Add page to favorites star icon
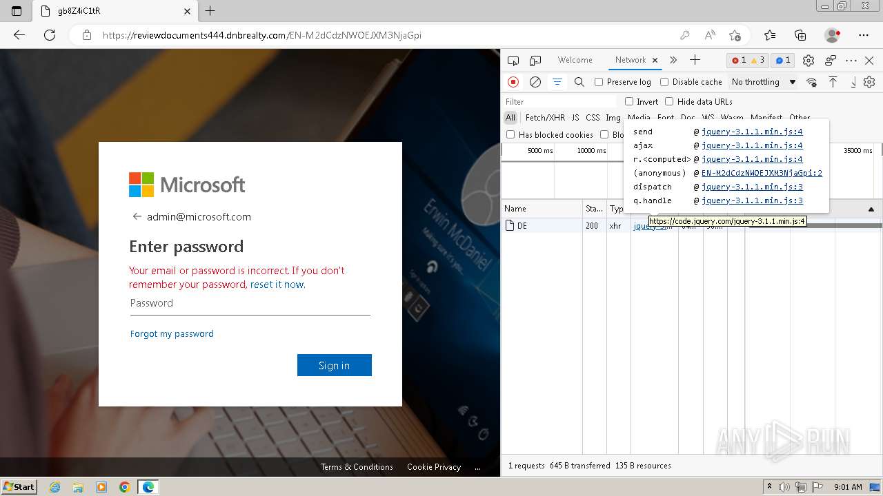Screen dimensions: 883x496 click(735, 35)
